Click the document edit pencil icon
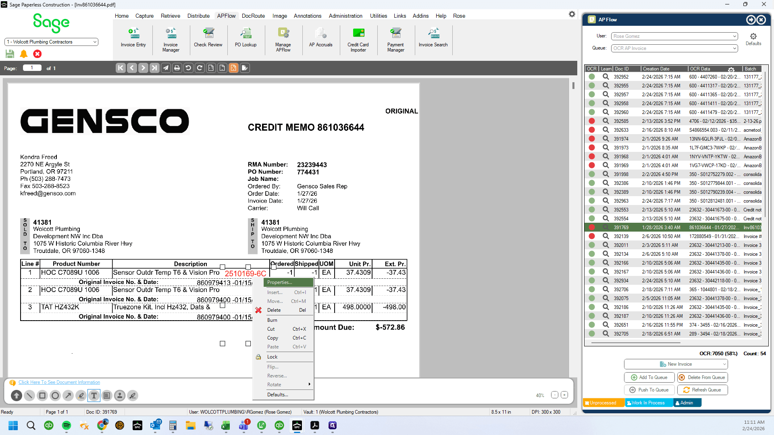This screenshot has width=774, height=435. point(245,68)
